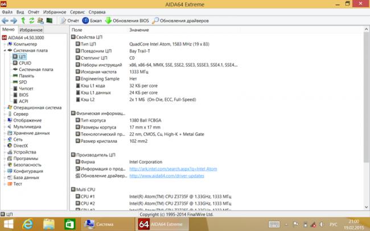This screenshot has height=231, width=370.
Task: Click the РУС language indicator
Action: pyautogui.click(x=333, y=224)
